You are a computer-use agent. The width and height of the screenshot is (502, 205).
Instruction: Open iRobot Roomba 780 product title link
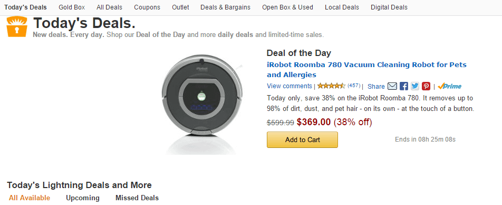(x=366, y=70)
